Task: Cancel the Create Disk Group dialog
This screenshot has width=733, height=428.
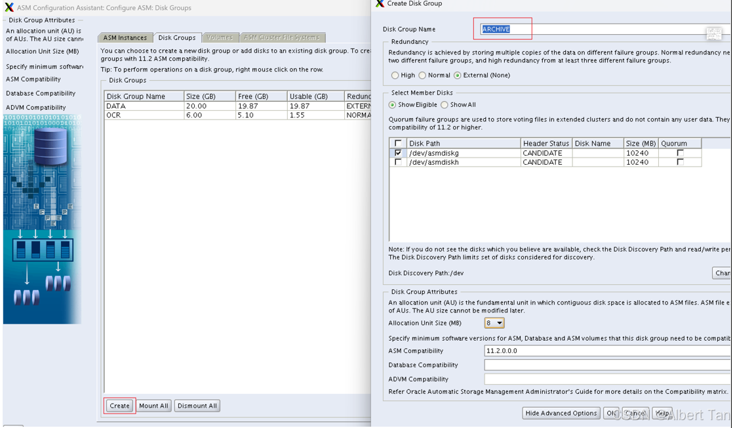Action: (635, 413)
